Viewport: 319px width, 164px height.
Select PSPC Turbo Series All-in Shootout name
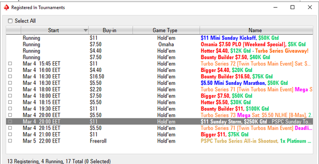point(256,141)
